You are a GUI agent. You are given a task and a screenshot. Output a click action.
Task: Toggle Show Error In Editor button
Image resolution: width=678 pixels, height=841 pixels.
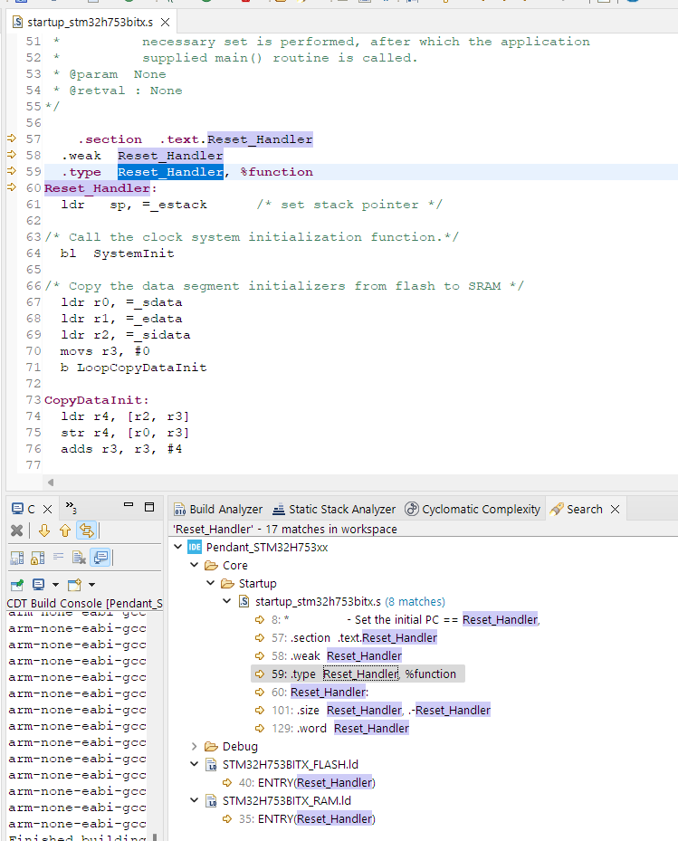87,530
